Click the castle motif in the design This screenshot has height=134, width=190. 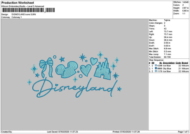[103, 69]
